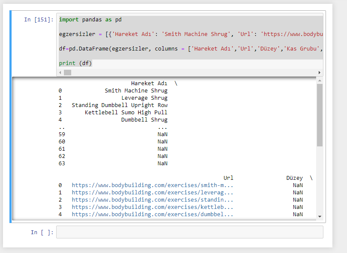
Task: Open the standin... bodybuilding.com exercise link
Action: tap(152, 200)
